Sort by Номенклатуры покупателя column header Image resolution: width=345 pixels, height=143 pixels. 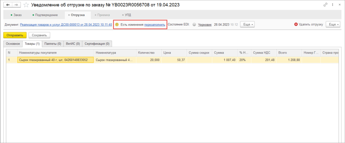pyautogui.click(x=55, y=53)
